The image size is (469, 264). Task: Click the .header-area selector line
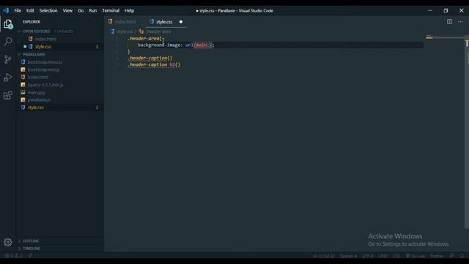pos(145,39)
